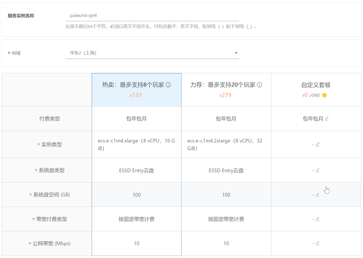The width and height of the screenshot is (363, 258).
Task: Select the 力荐 20个玩家 plan header
Action: click(222, 85)
